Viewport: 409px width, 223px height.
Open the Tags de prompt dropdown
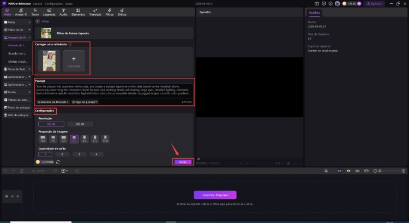pos(85,102)
